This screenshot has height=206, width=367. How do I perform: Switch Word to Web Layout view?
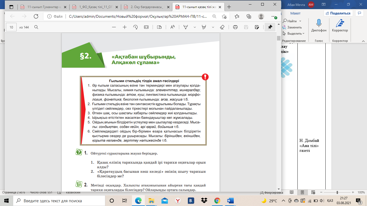[313, 193]
